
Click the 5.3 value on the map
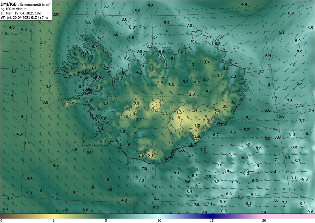point(186,81)
